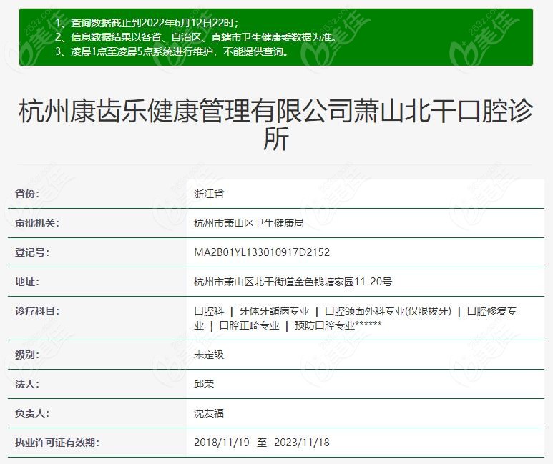Click the clinic title 杭州康齿乐健康管理有限公司萧山北干口腔诊所

[276, 125]
